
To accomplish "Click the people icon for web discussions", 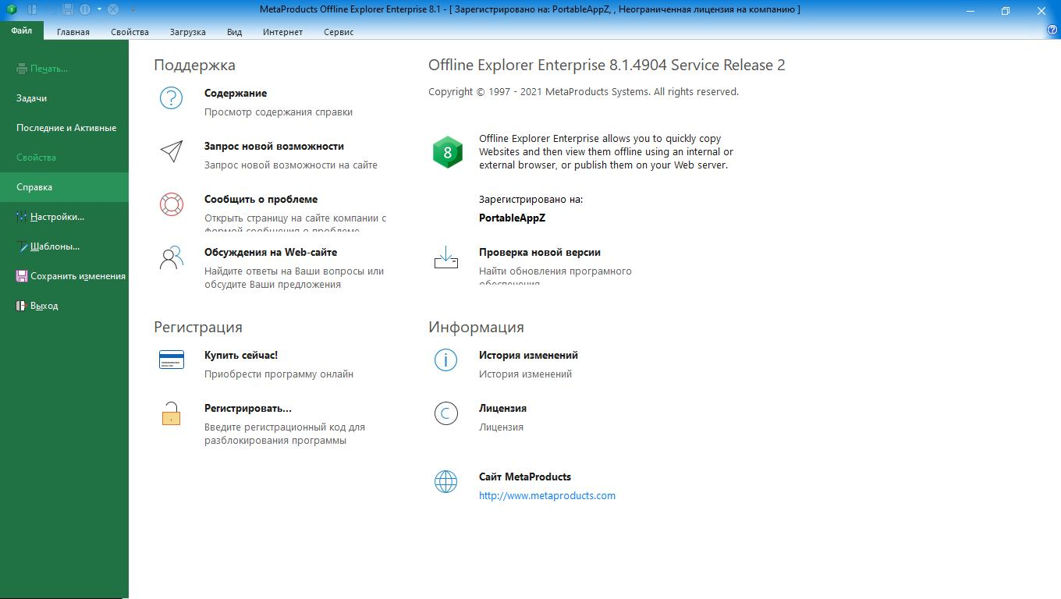I will coord(171,257).
